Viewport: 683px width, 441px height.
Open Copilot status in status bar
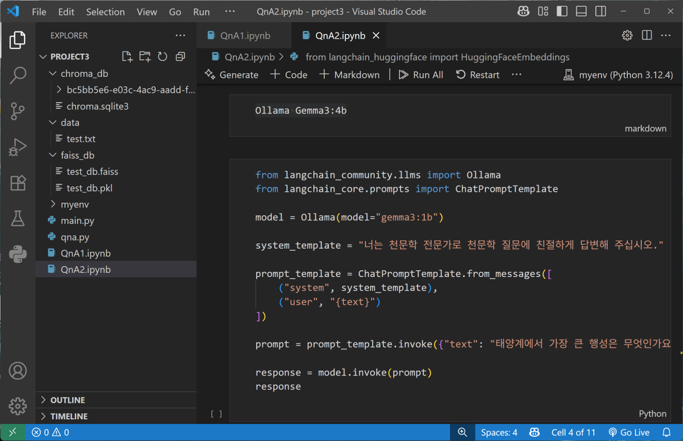[x=534, y=432]
